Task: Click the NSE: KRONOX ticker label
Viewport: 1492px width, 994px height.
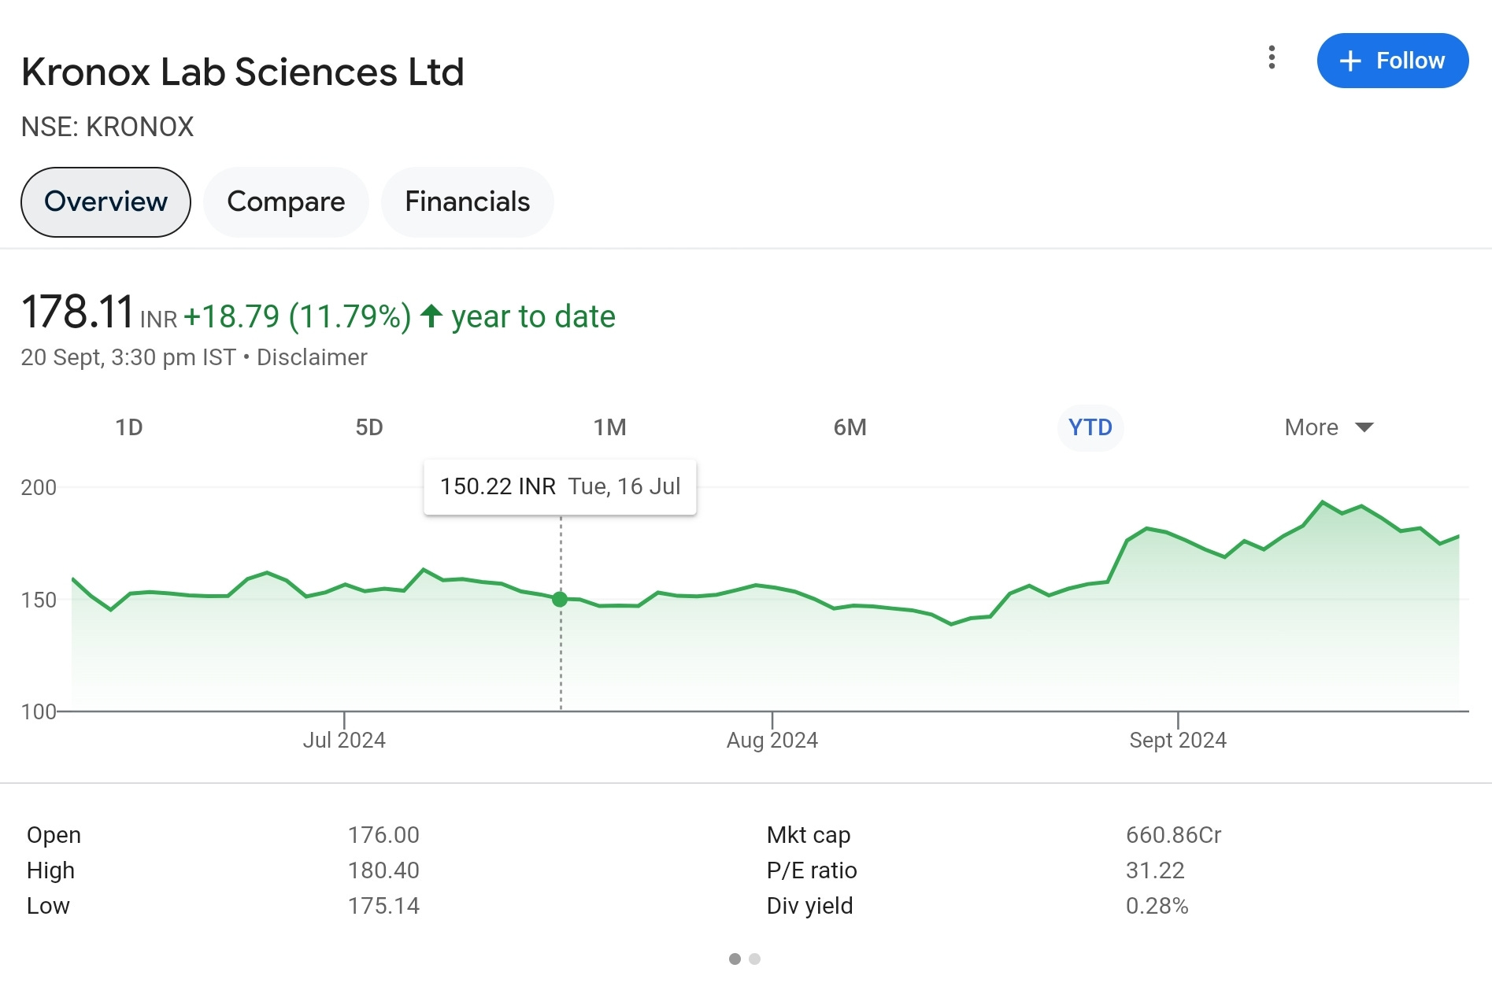Action: pyautogui.click(x=107, y=127)
